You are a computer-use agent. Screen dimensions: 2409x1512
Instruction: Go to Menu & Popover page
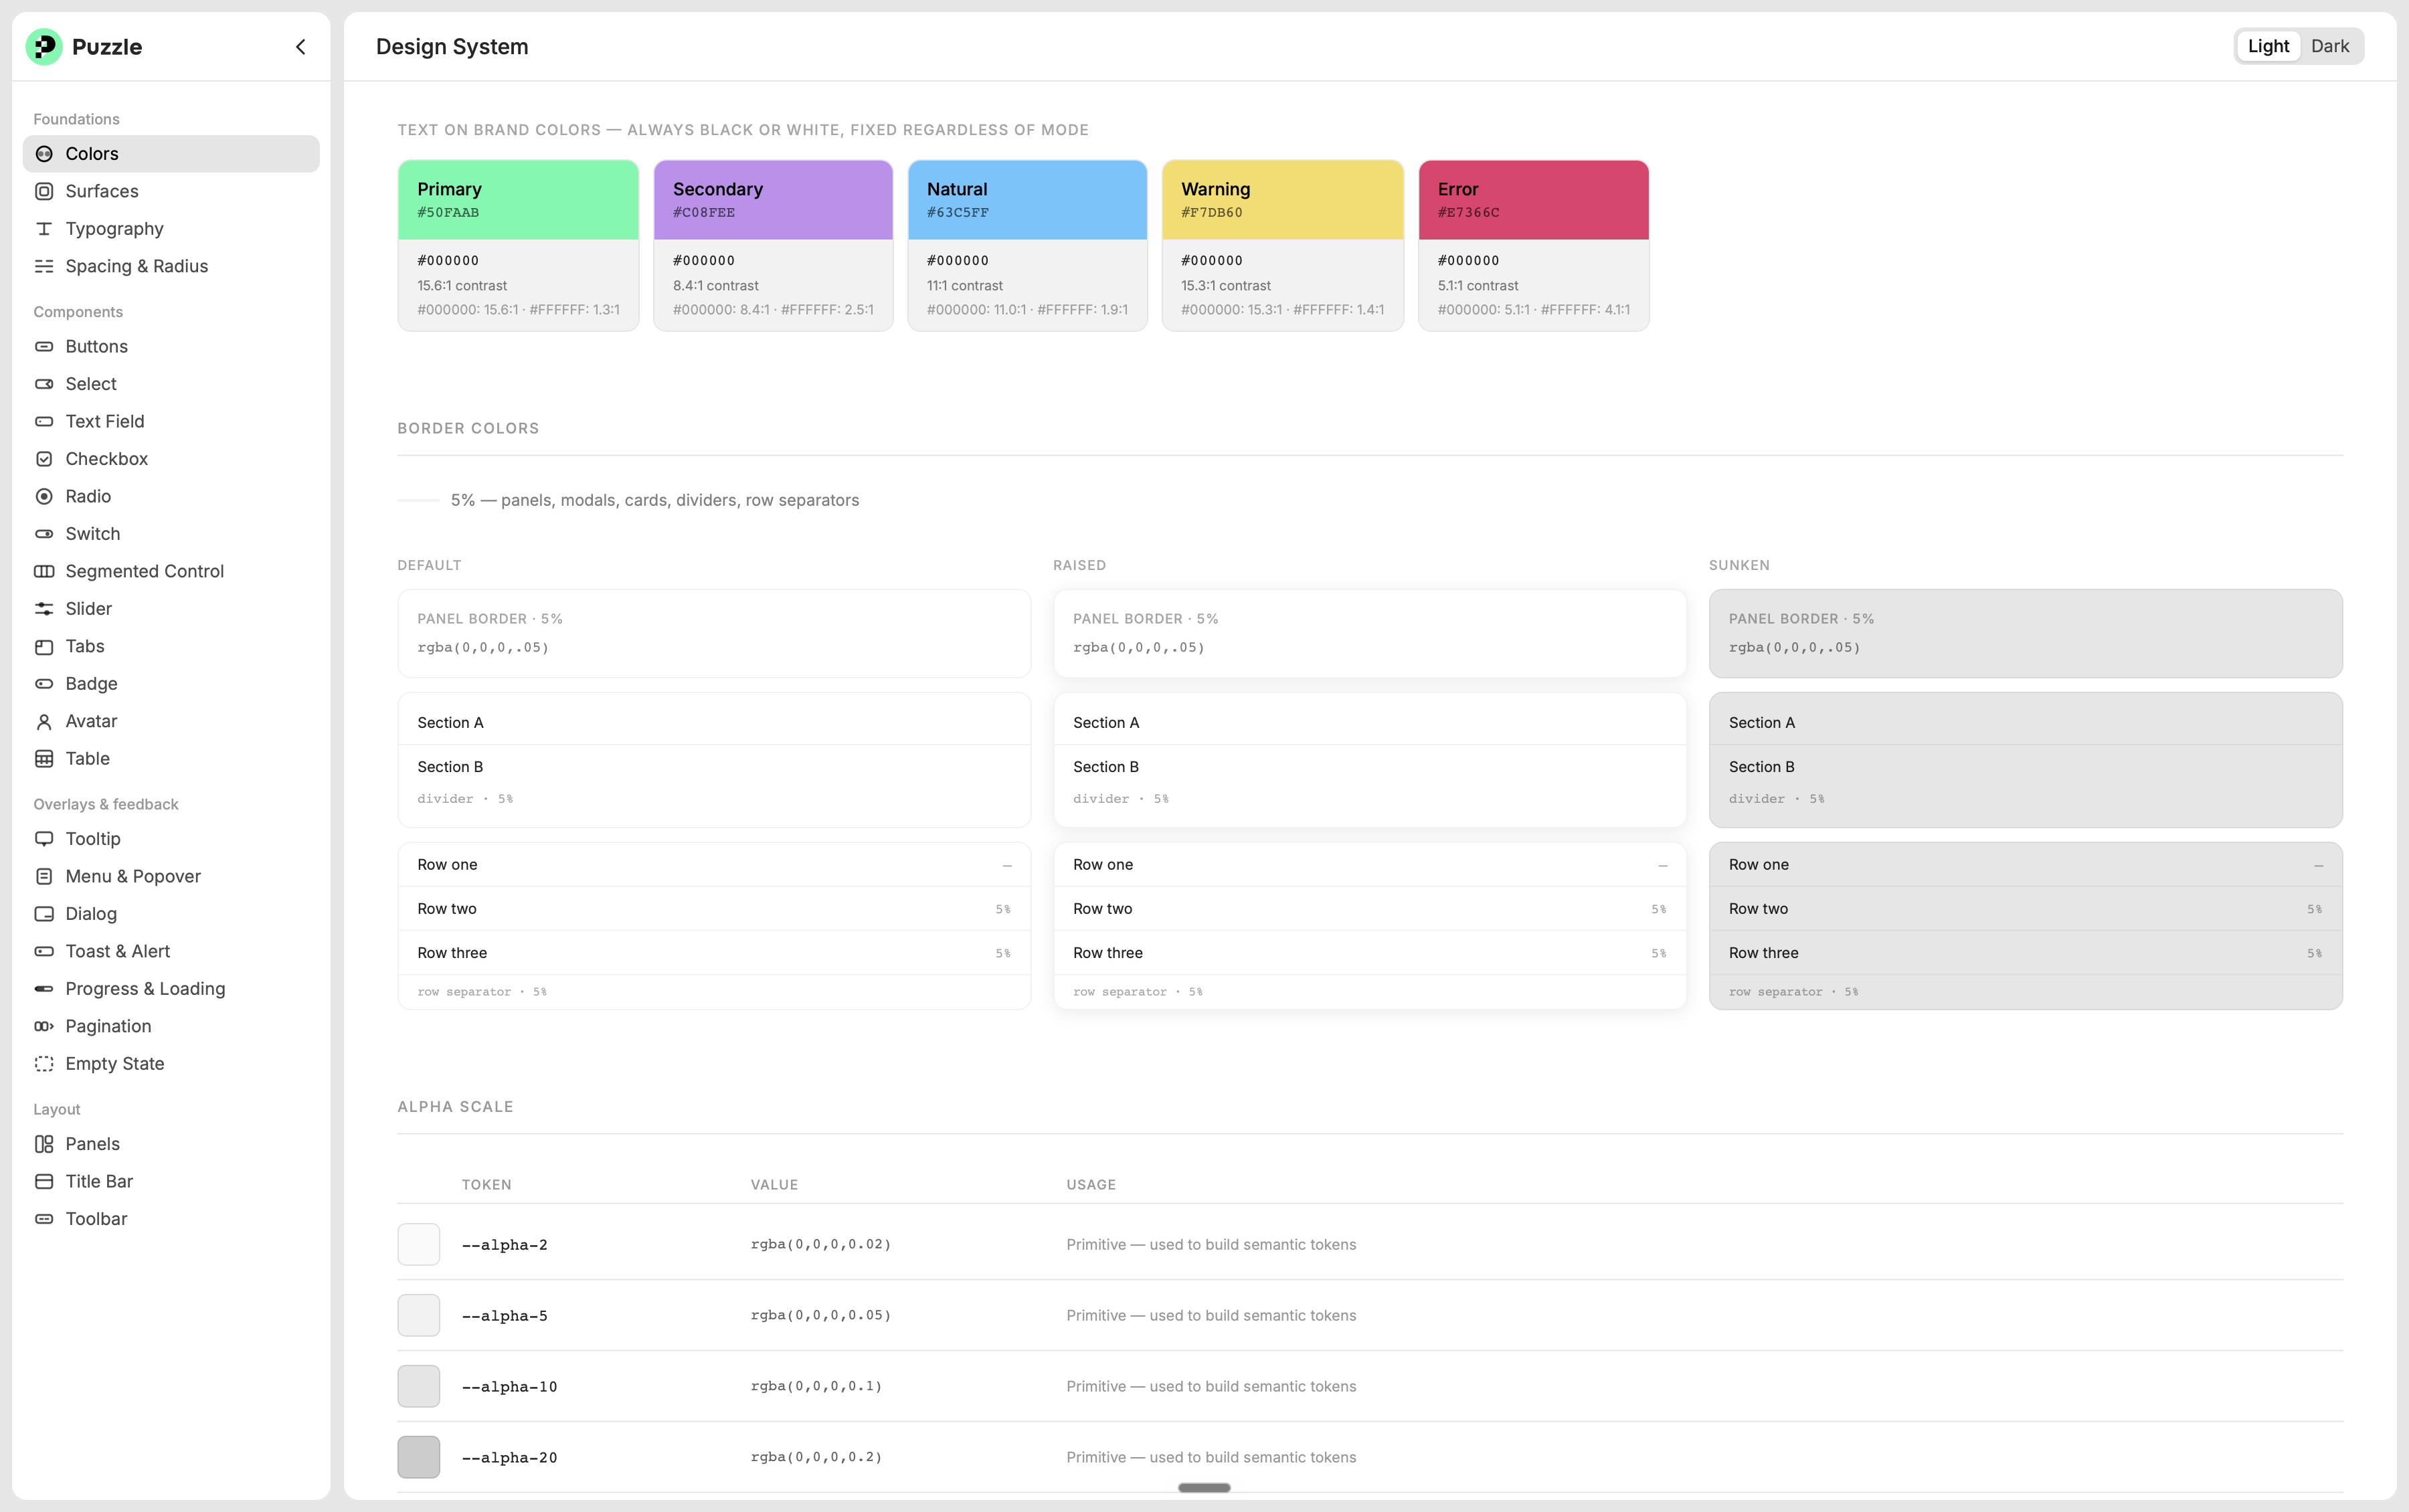pos(171,877)
